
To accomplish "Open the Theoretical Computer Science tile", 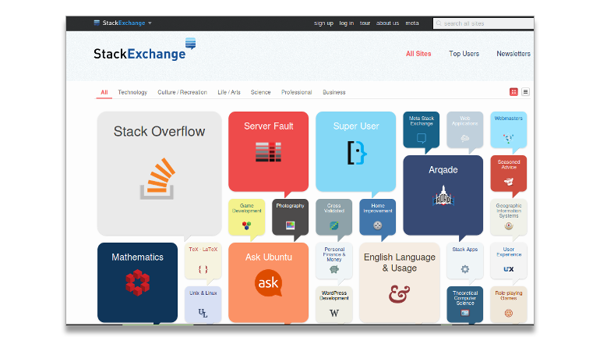I will point(464,304).
